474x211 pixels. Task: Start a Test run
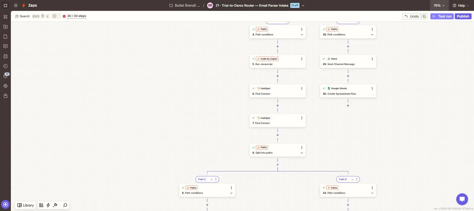pos(442,16)
